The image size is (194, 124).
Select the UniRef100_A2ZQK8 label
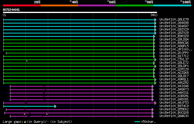point(174,73)
